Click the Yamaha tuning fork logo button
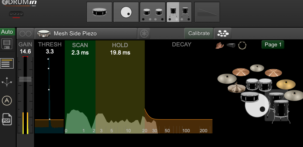 click(x=144, y=34)
